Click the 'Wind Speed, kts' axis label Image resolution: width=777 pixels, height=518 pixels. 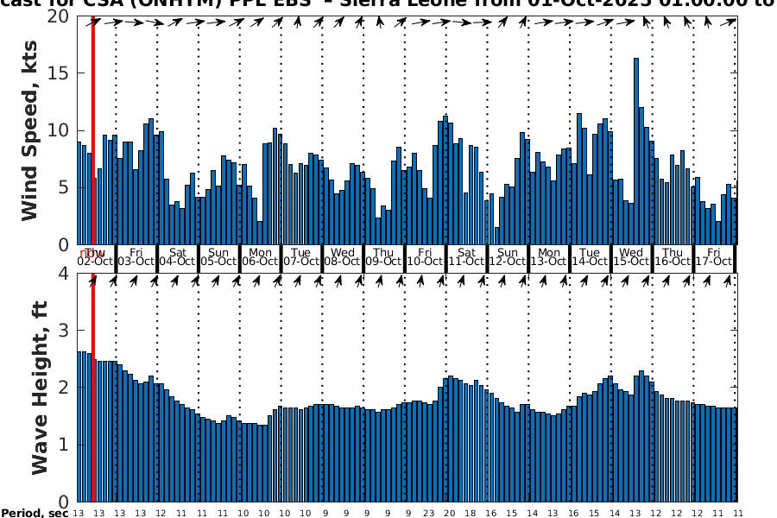[30, 129]
